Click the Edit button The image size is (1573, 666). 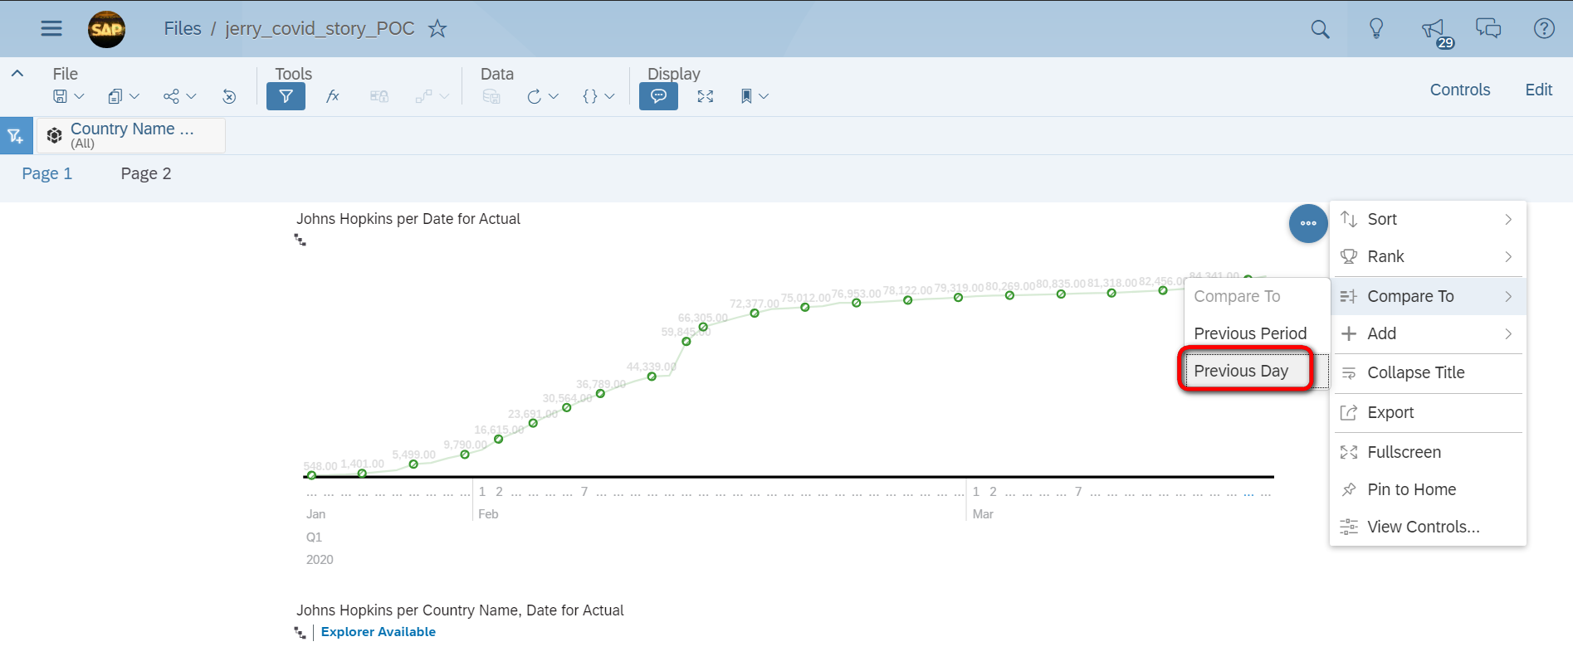(1538, 90)
